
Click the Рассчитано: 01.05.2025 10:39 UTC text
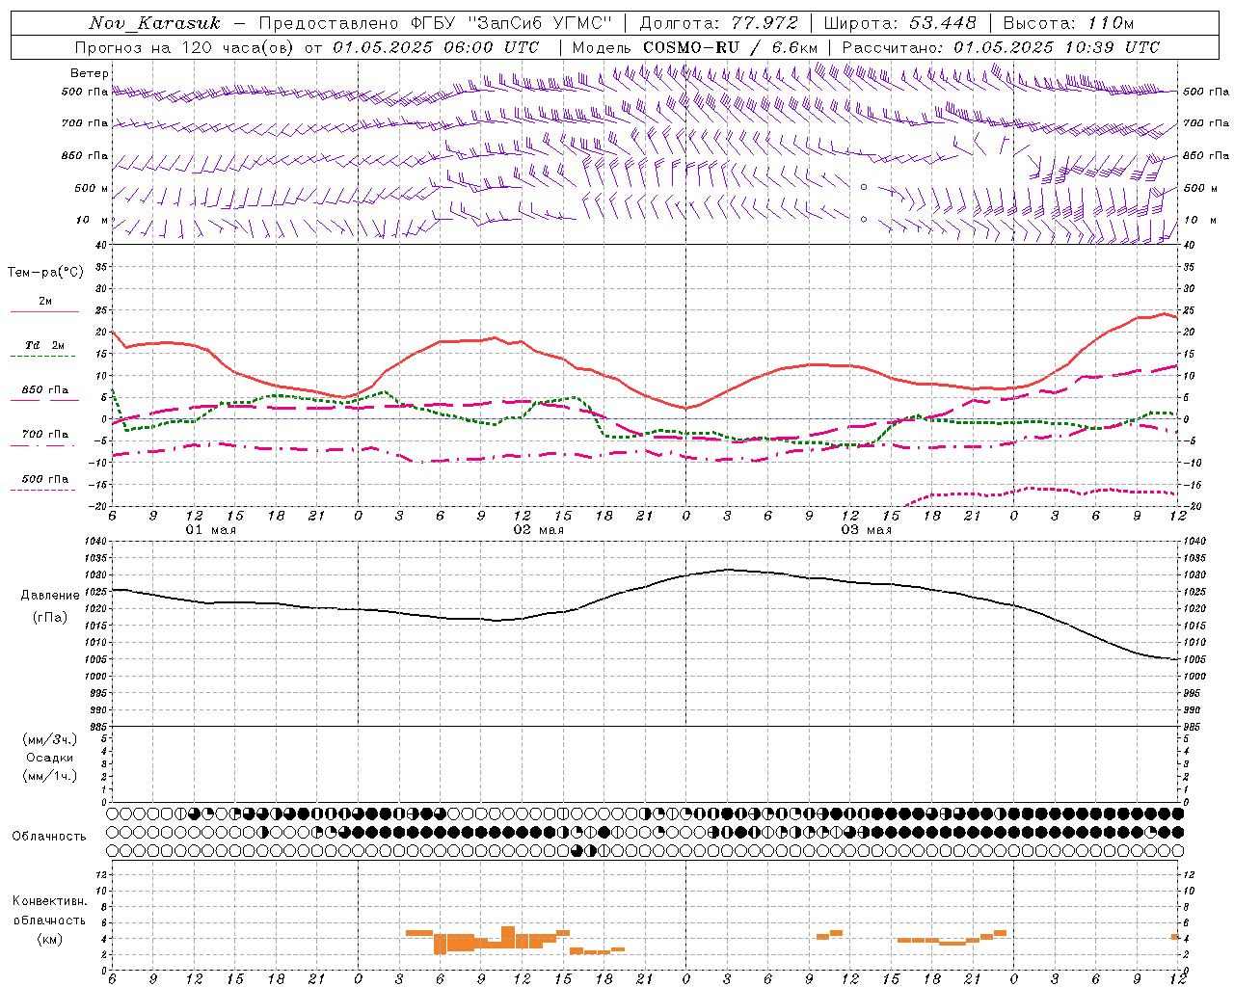click(1001, 47)
